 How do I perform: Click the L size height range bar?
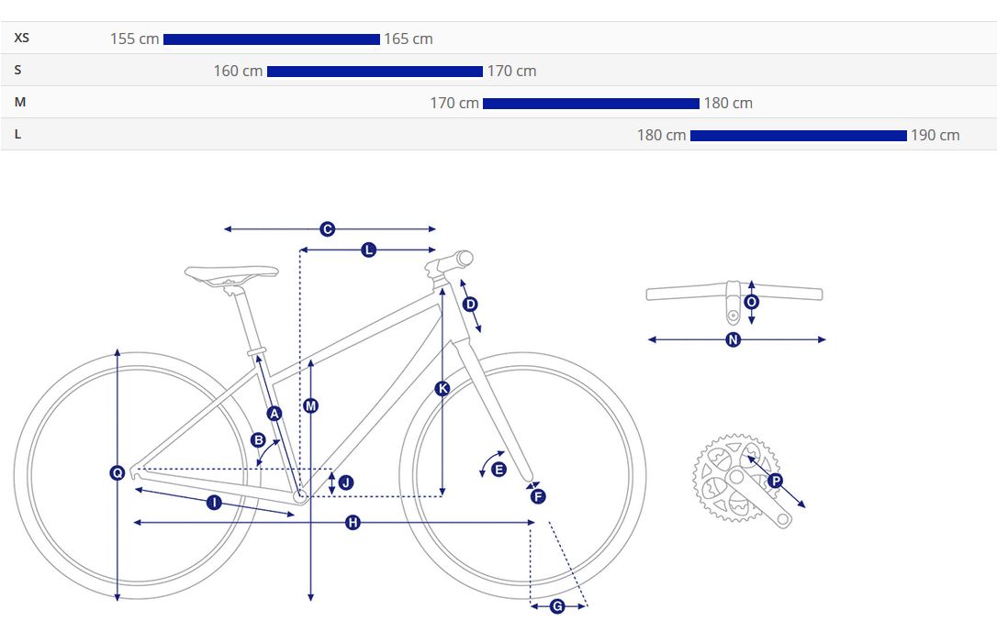[799, 136]
